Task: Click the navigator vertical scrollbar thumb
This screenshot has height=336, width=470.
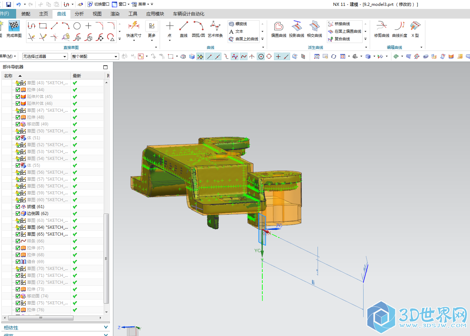Action: (106, 258)
